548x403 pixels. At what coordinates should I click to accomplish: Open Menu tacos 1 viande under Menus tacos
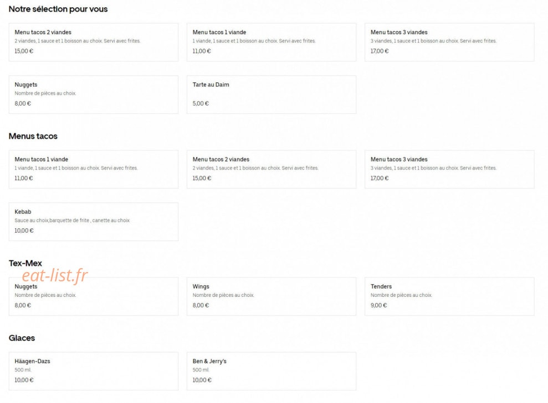point(93,169)
